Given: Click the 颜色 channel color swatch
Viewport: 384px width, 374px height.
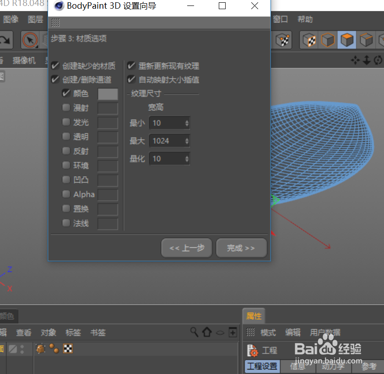Looking at the screenshot, I should (x=108, y=94).
